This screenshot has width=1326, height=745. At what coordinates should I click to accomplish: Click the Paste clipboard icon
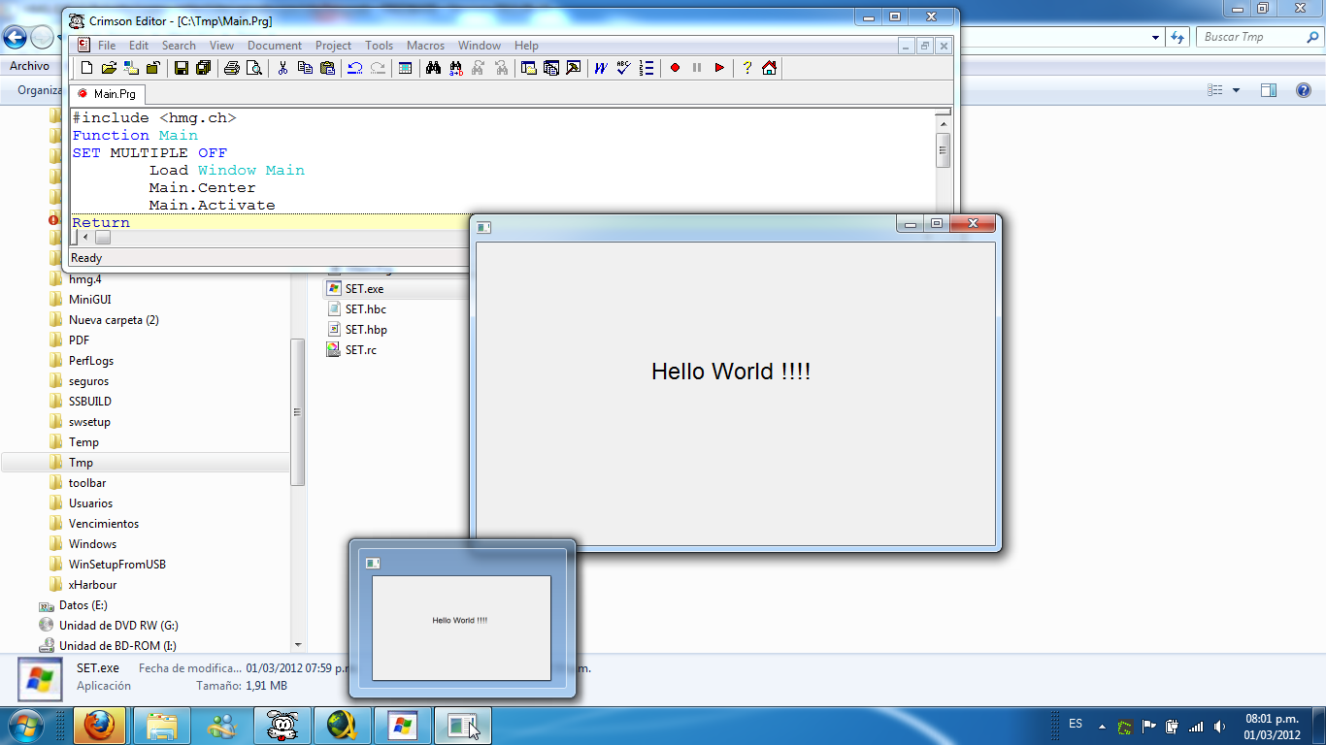click(x=327, y=68)
